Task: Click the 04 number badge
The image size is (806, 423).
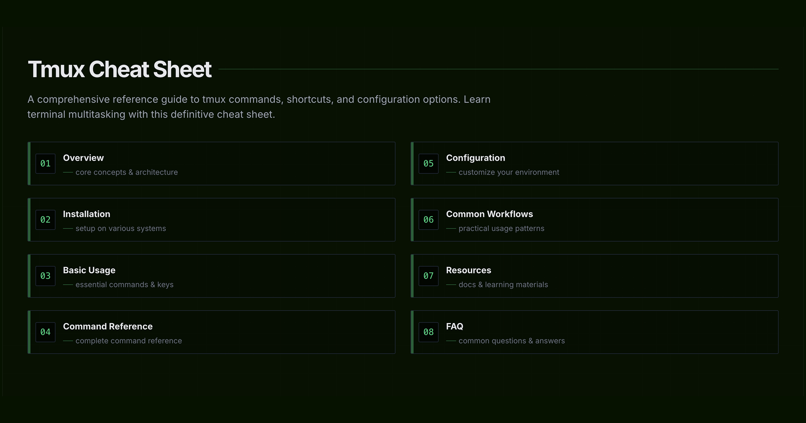Action: (45, 332)
